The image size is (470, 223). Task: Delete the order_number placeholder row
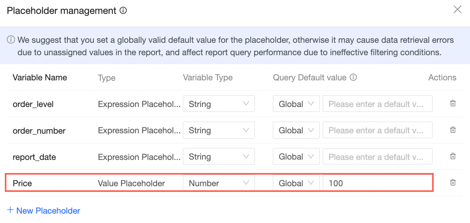tap(453, 130)
